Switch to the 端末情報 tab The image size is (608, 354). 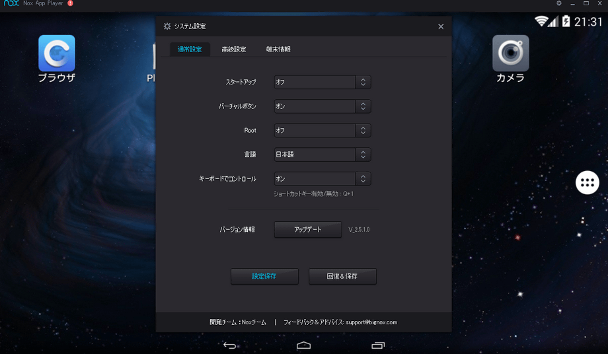point(278,50)
